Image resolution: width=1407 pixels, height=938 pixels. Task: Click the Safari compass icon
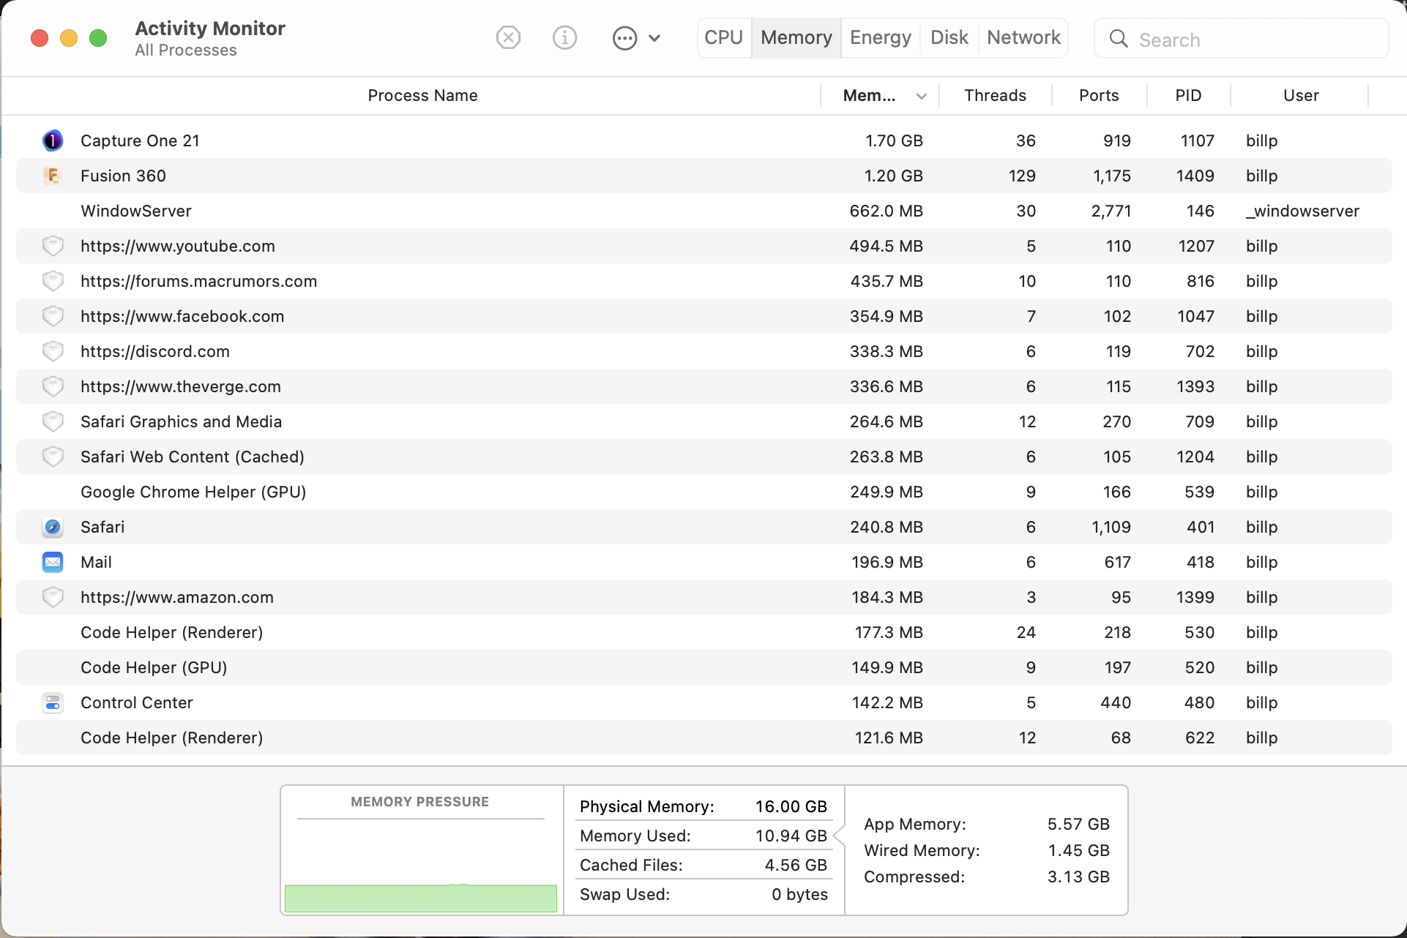point(53,527)
